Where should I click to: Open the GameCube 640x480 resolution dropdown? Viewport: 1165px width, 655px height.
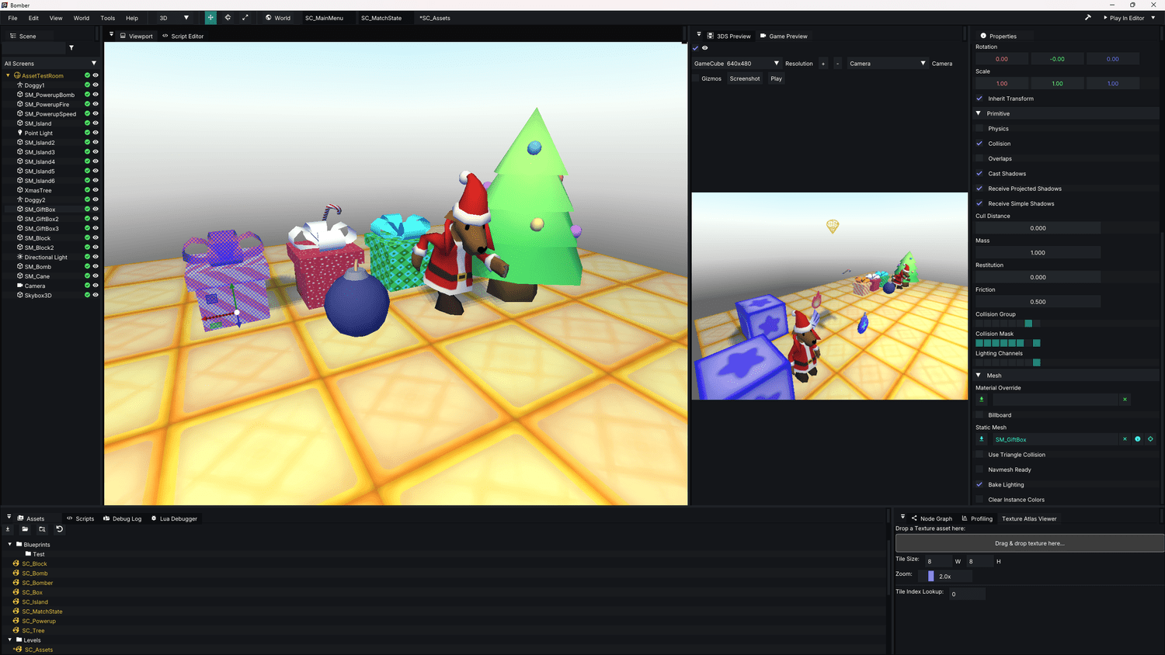pos(736,64)
